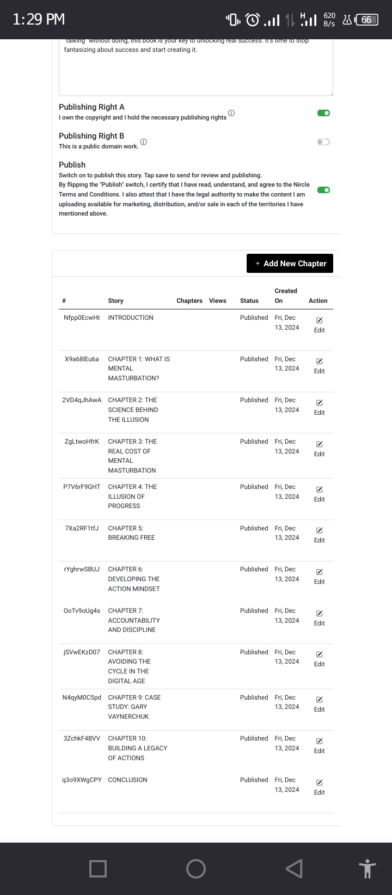Disable the Publishing Right A switch
This screenshot has width=392, height=895.
(323, 113)
